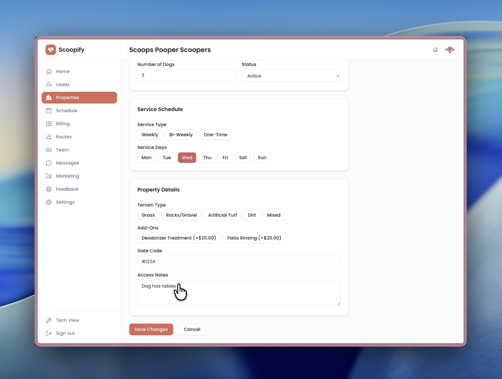
Task: Choose Artificial Turf terrain type
Action: coord(222,215)
